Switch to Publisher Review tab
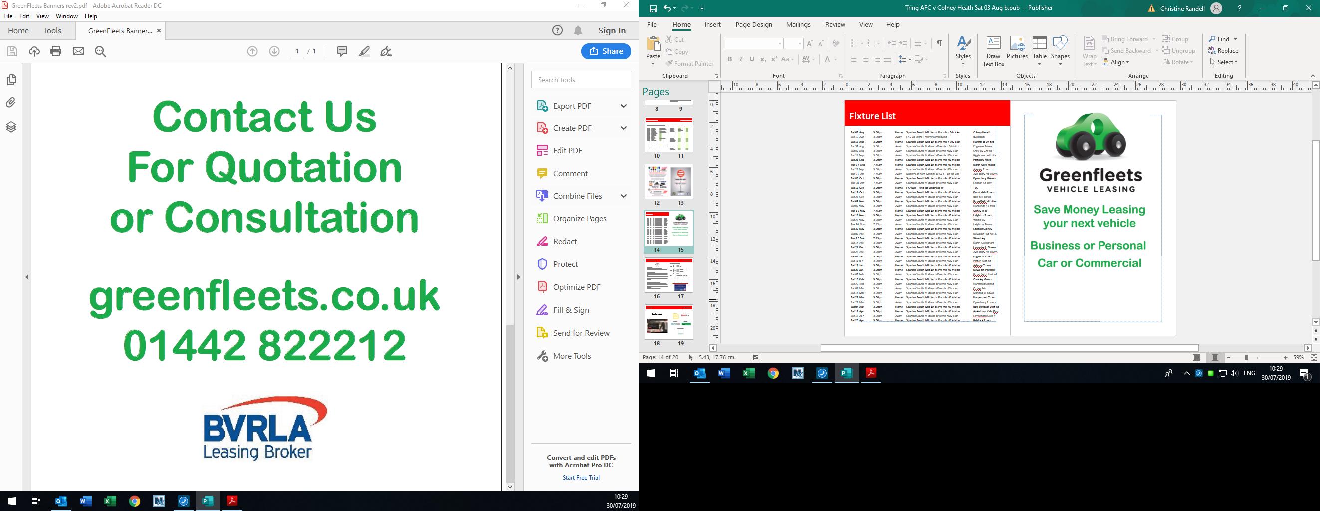 coord(835,24)
